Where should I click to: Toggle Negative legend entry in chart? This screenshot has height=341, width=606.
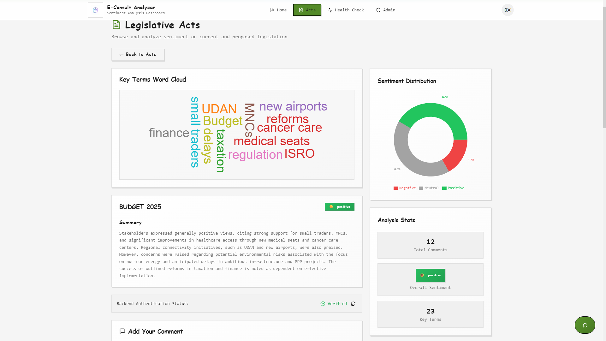(x=404, y=188)
